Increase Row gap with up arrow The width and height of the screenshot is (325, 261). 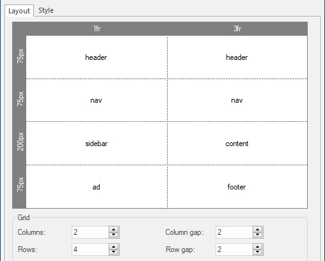coord(257,247)
